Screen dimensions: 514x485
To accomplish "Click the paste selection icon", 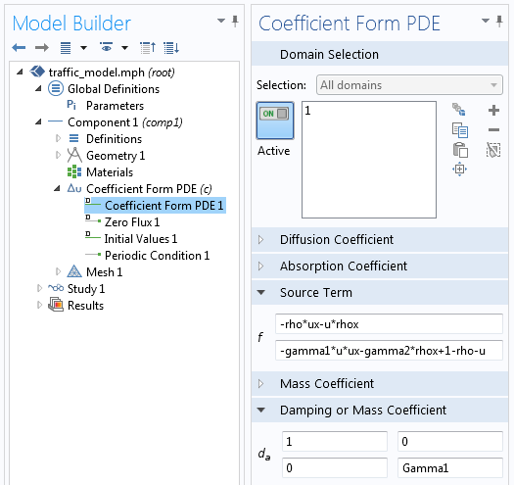I will tap(460, 150).
